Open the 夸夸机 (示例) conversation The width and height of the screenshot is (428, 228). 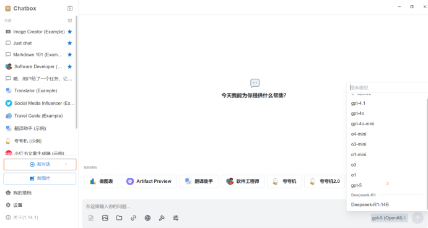[x=39, y=141]
